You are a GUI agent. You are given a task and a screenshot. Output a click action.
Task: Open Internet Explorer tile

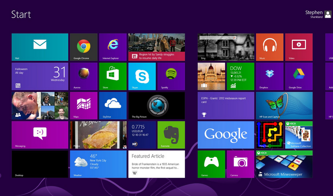pyautogui.click(x=113, y=47)
